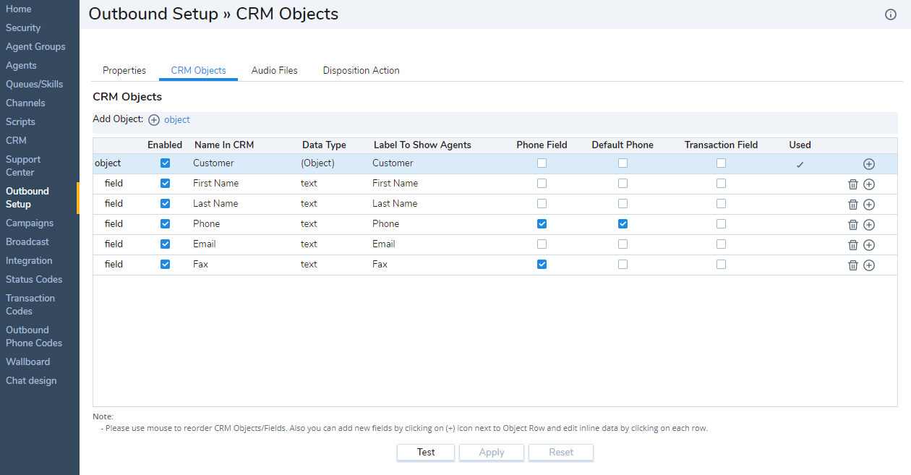
Task: Open Outbound Phone Codes in sidebar
Action: pos(34,336)
